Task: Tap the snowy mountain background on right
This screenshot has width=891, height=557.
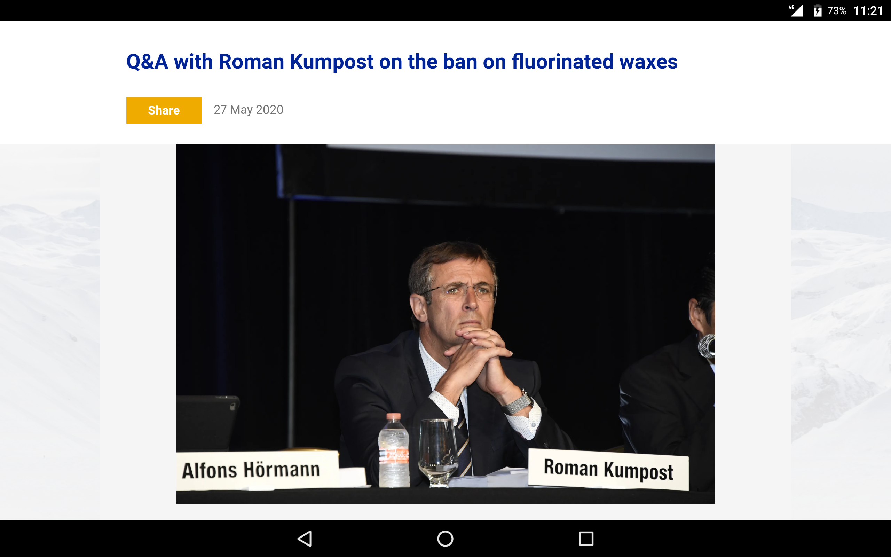Action: (841, 331)
